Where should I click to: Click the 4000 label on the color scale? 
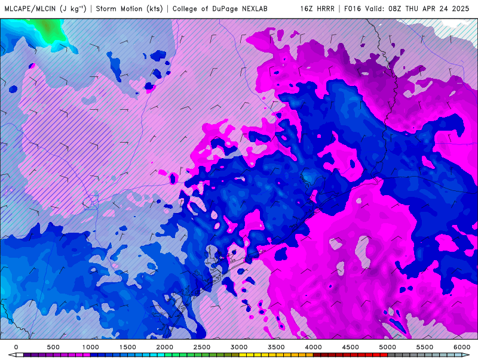tap(313, 347)
